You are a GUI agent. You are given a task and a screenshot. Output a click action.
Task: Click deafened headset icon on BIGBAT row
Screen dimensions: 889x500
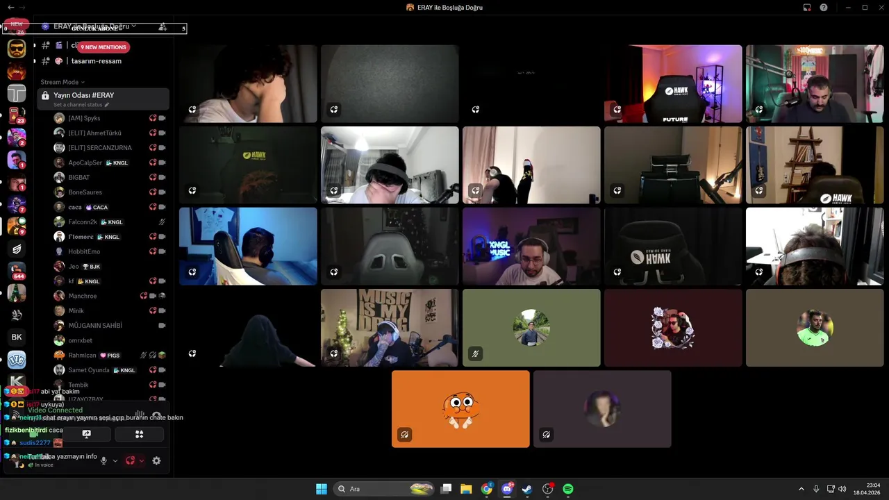click(153, 178)
